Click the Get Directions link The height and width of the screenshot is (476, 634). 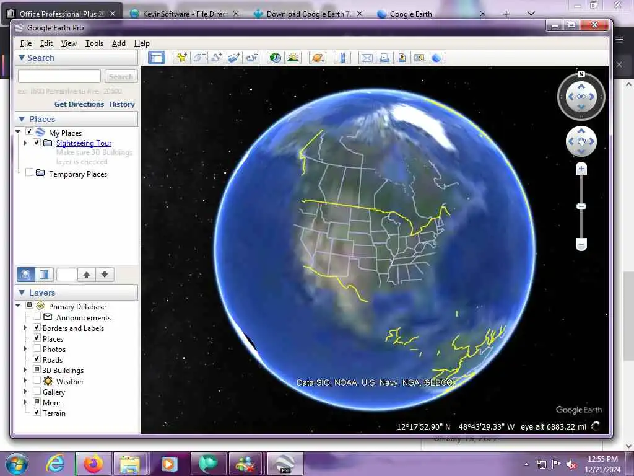pyautogui.click(x=79, y=104)
